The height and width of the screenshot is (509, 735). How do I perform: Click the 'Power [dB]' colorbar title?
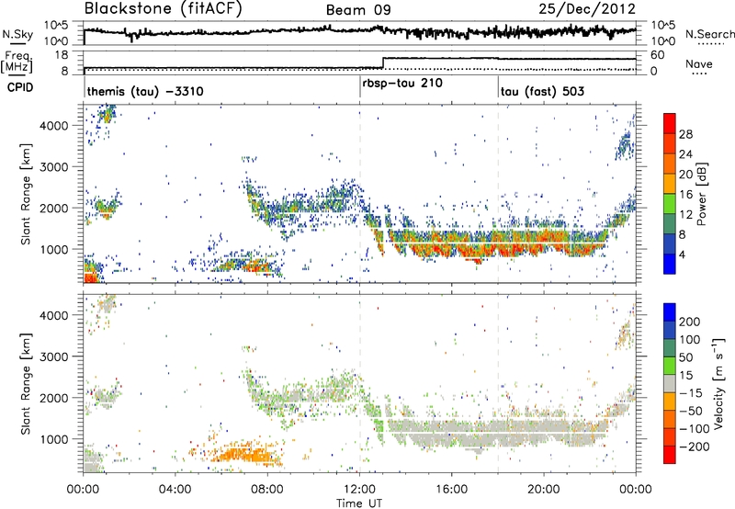click(x=702, y=194)
